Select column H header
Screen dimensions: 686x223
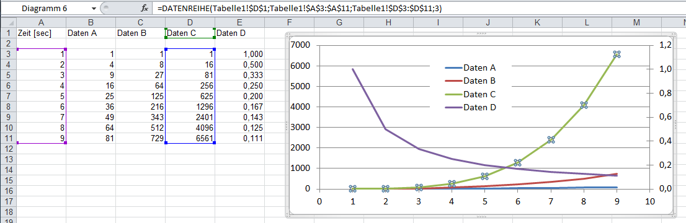(388, 22)
